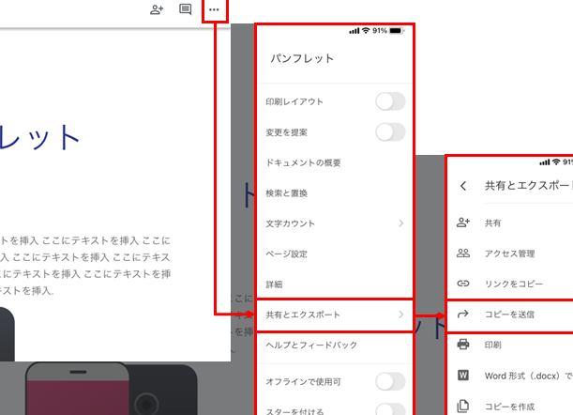
Task: Click the パンフレット title in menu
Action: [302, 58]
